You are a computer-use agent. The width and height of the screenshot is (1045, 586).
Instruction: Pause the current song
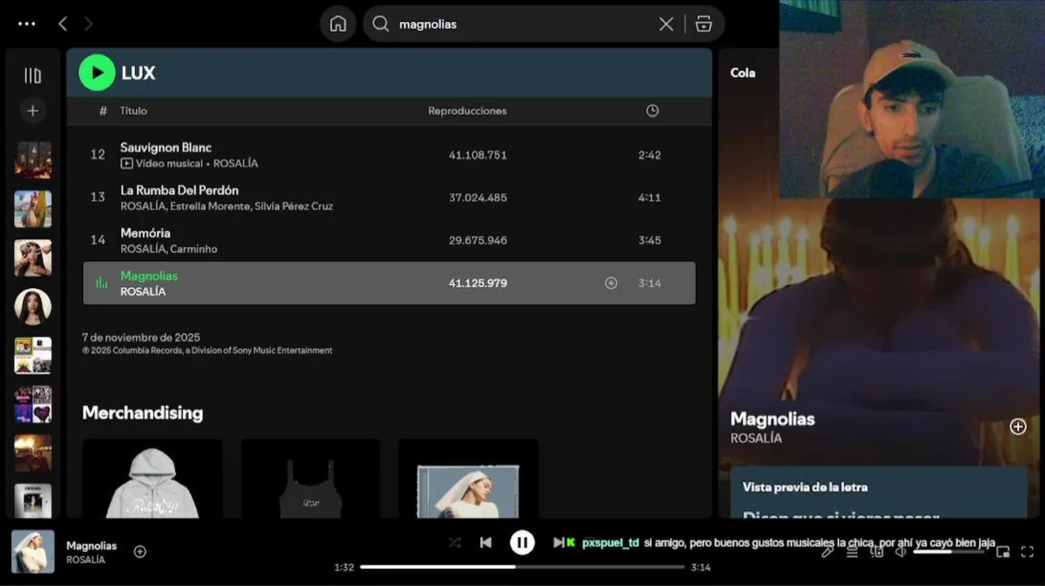pyautogui.click(x=522, y=542)
